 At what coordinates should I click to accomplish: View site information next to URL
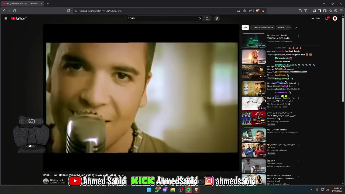coord(75,11)
